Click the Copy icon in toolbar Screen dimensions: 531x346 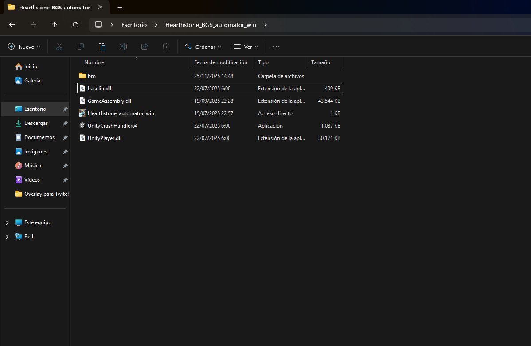point(81,47)
